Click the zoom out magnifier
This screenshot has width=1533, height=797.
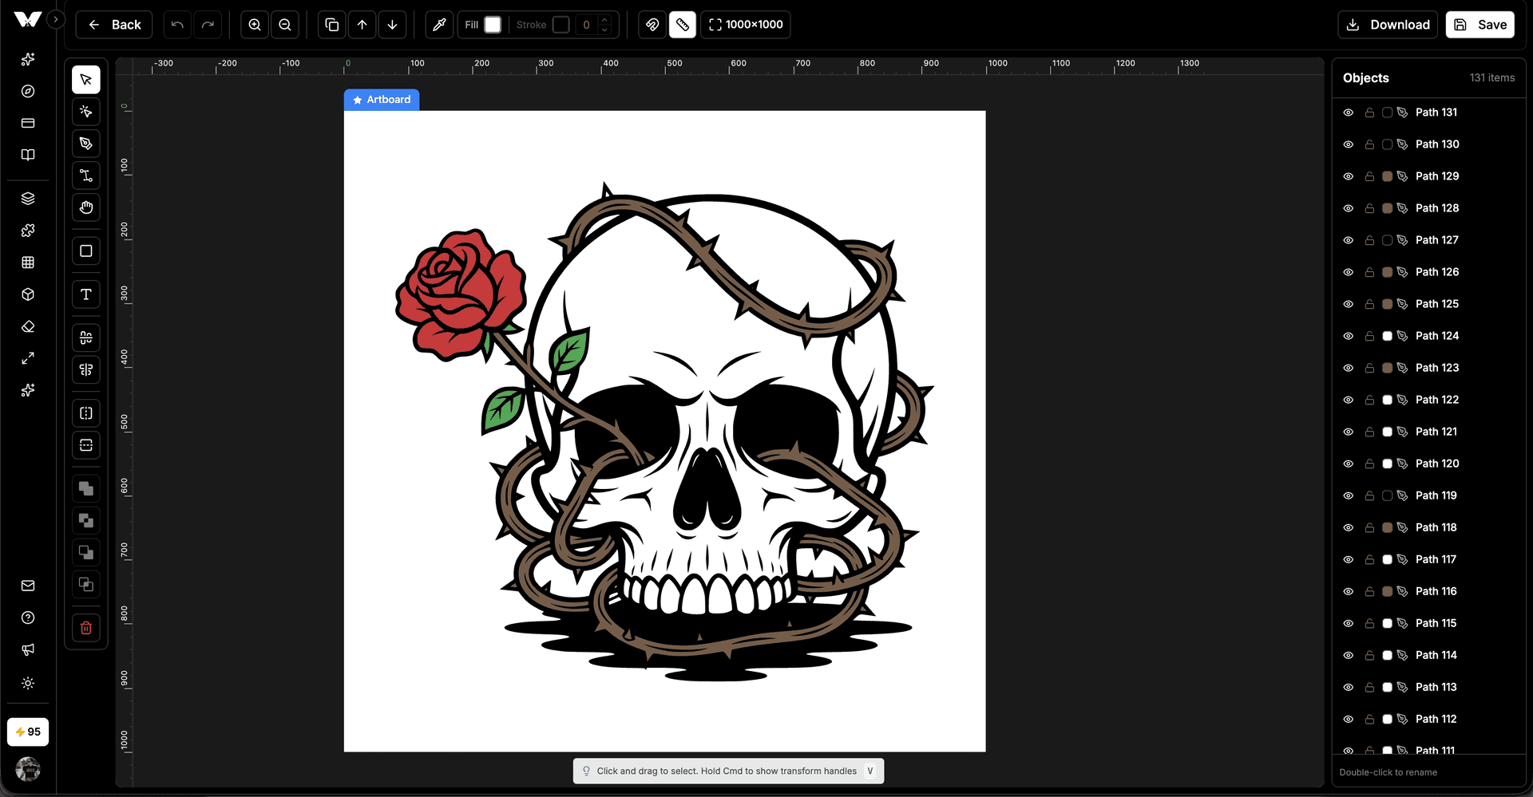pos(285,25)
